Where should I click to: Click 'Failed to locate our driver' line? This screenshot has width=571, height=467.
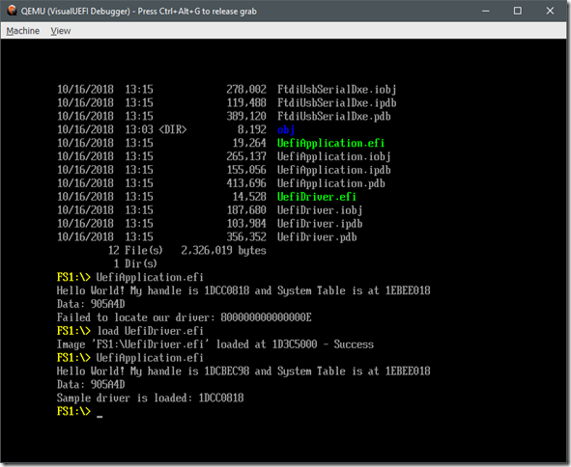(x=184, y=317)
